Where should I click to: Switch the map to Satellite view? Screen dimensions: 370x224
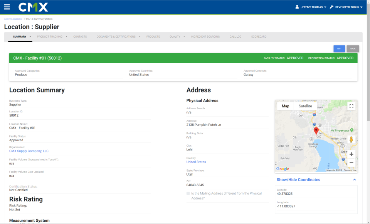pyautogui.click(x=305, y=106)
